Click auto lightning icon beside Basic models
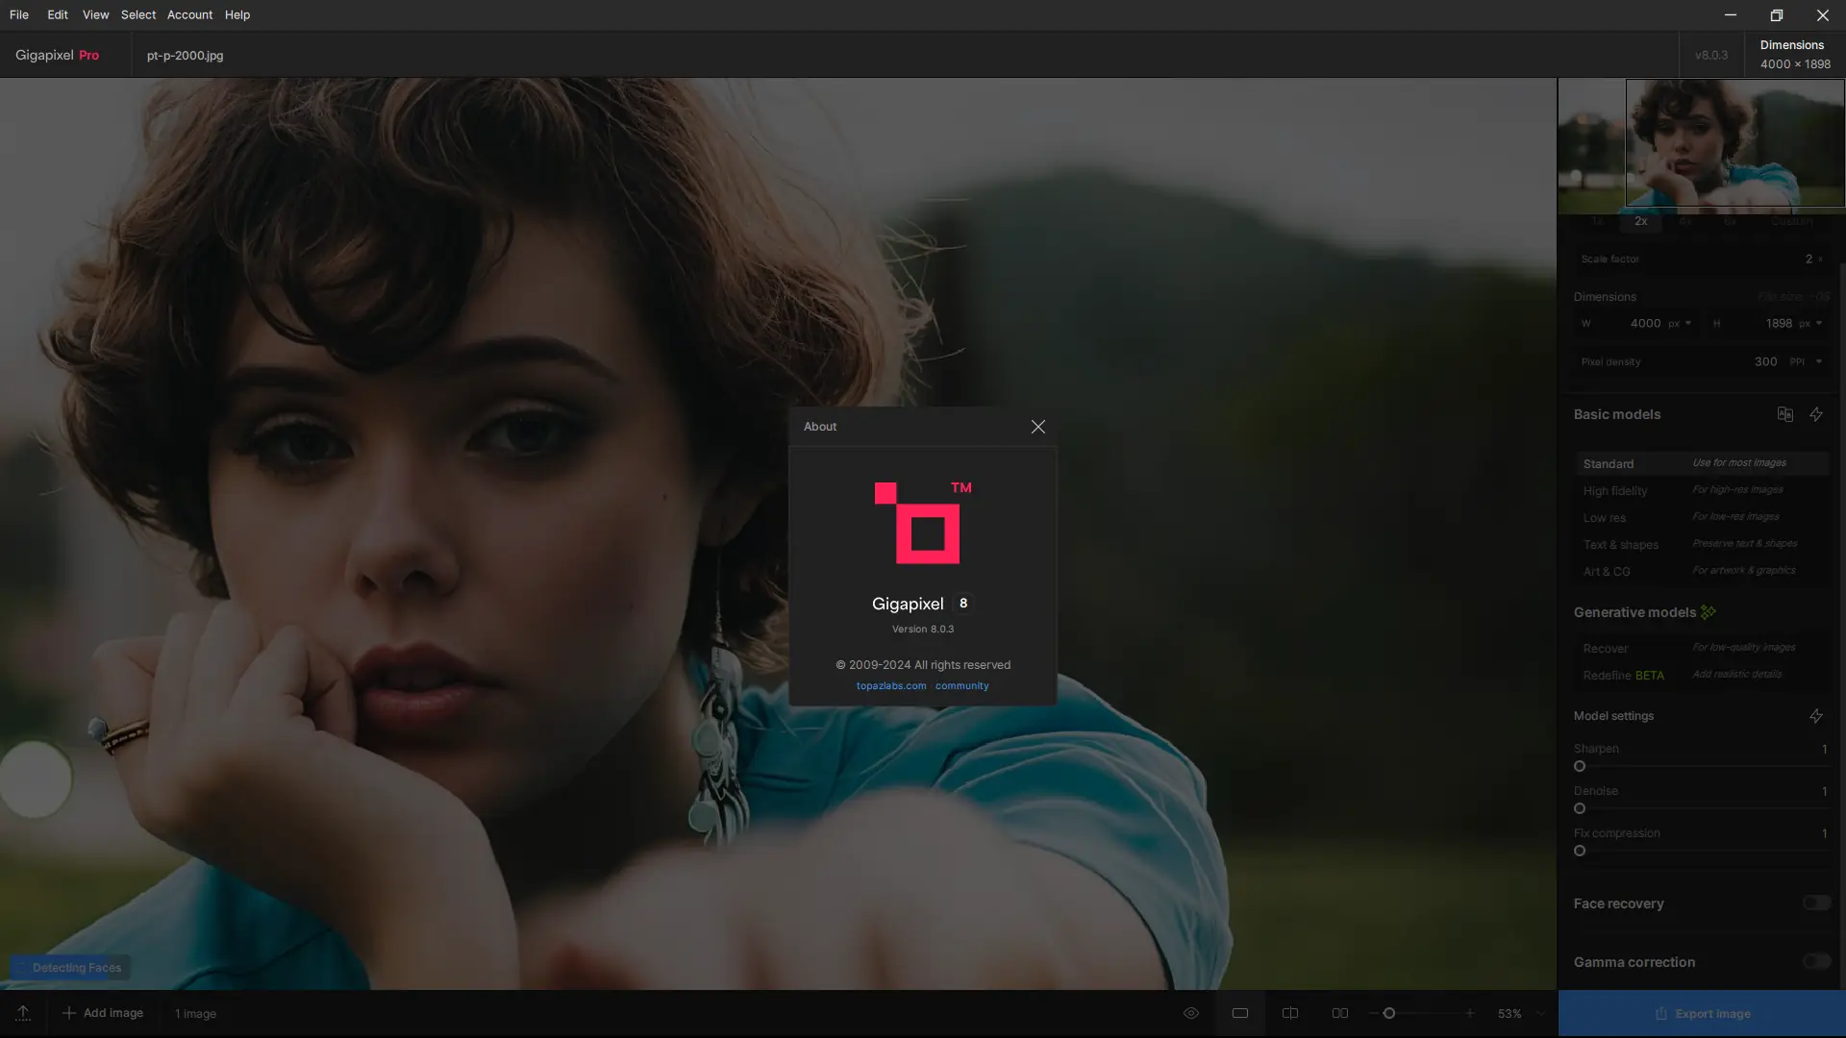Image resolution: width=1846 pixels, height=1038 pixels. pos(1815,414)
